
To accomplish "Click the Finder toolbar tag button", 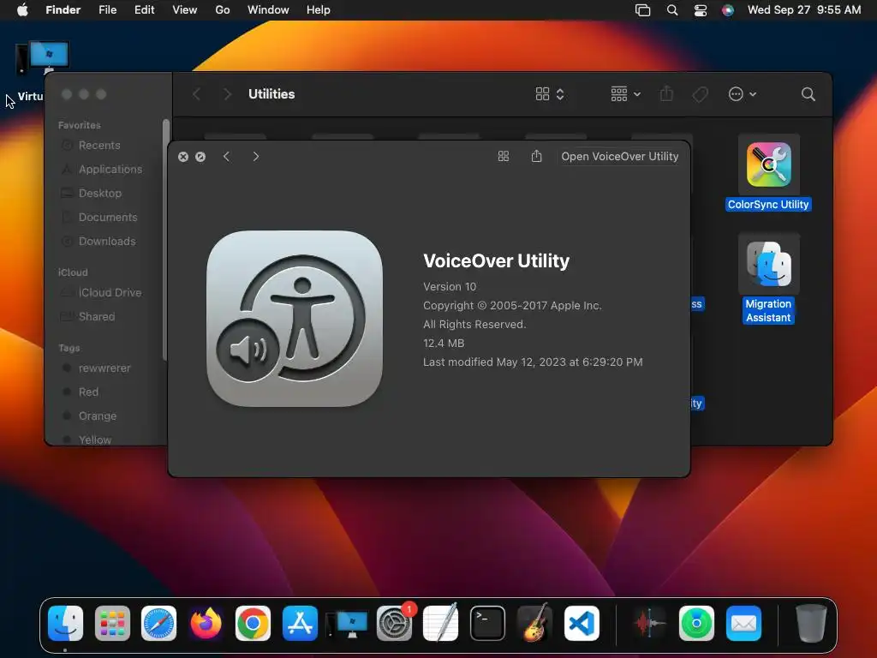I will pos(700,94).
